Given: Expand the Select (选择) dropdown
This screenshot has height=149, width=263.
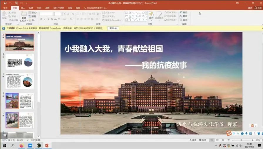Looking at the screenshot, I should [x=185, y=20].
